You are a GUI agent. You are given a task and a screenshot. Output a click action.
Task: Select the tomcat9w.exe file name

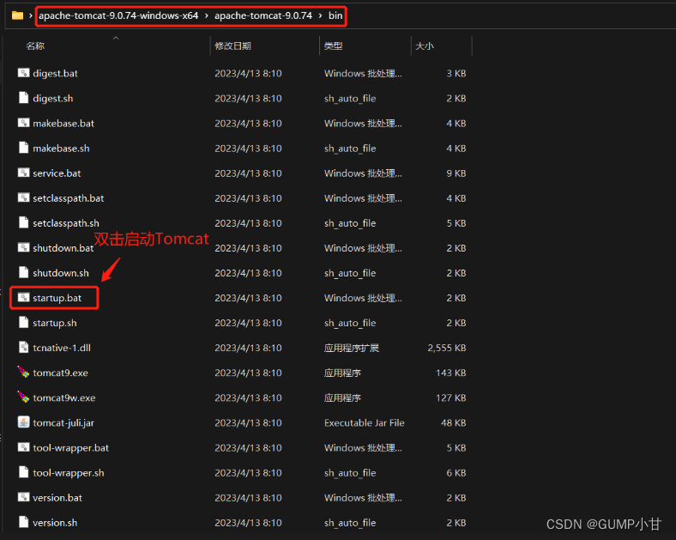pyautogui.click(x=64, y=397)
